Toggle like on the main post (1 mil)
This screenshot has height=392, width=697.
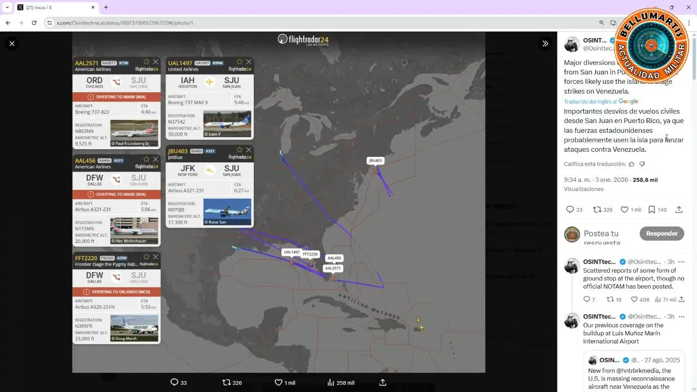coord(631,210)
